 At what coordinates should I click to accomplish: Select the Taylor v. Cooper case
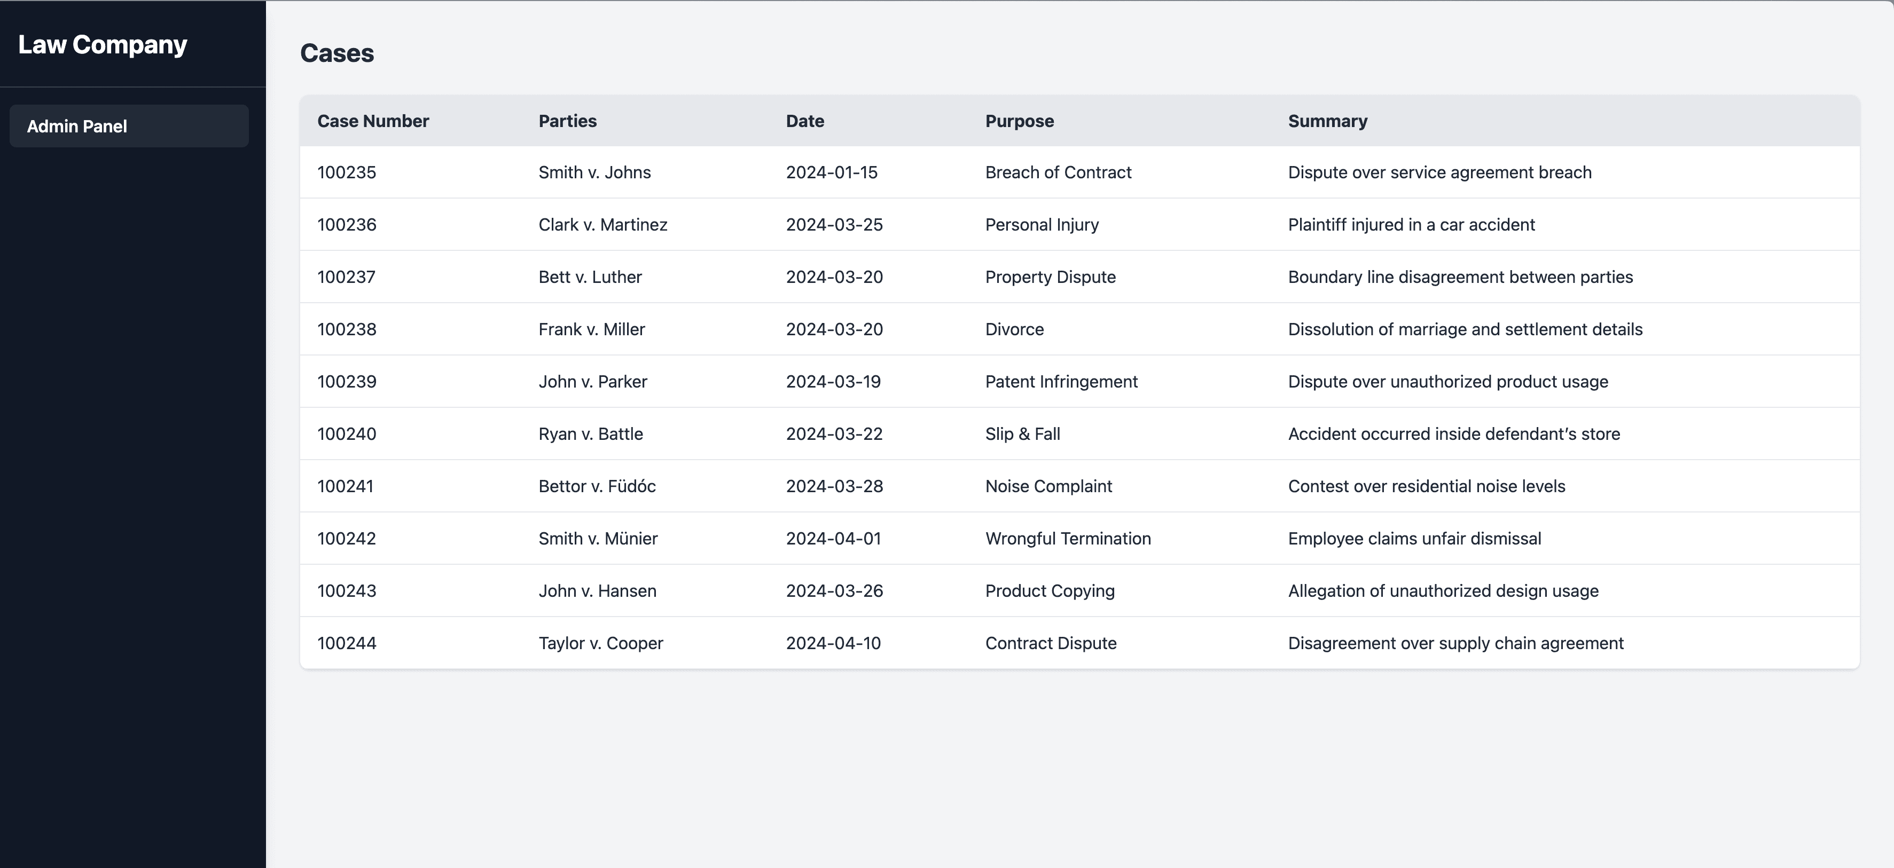[600, 643]
